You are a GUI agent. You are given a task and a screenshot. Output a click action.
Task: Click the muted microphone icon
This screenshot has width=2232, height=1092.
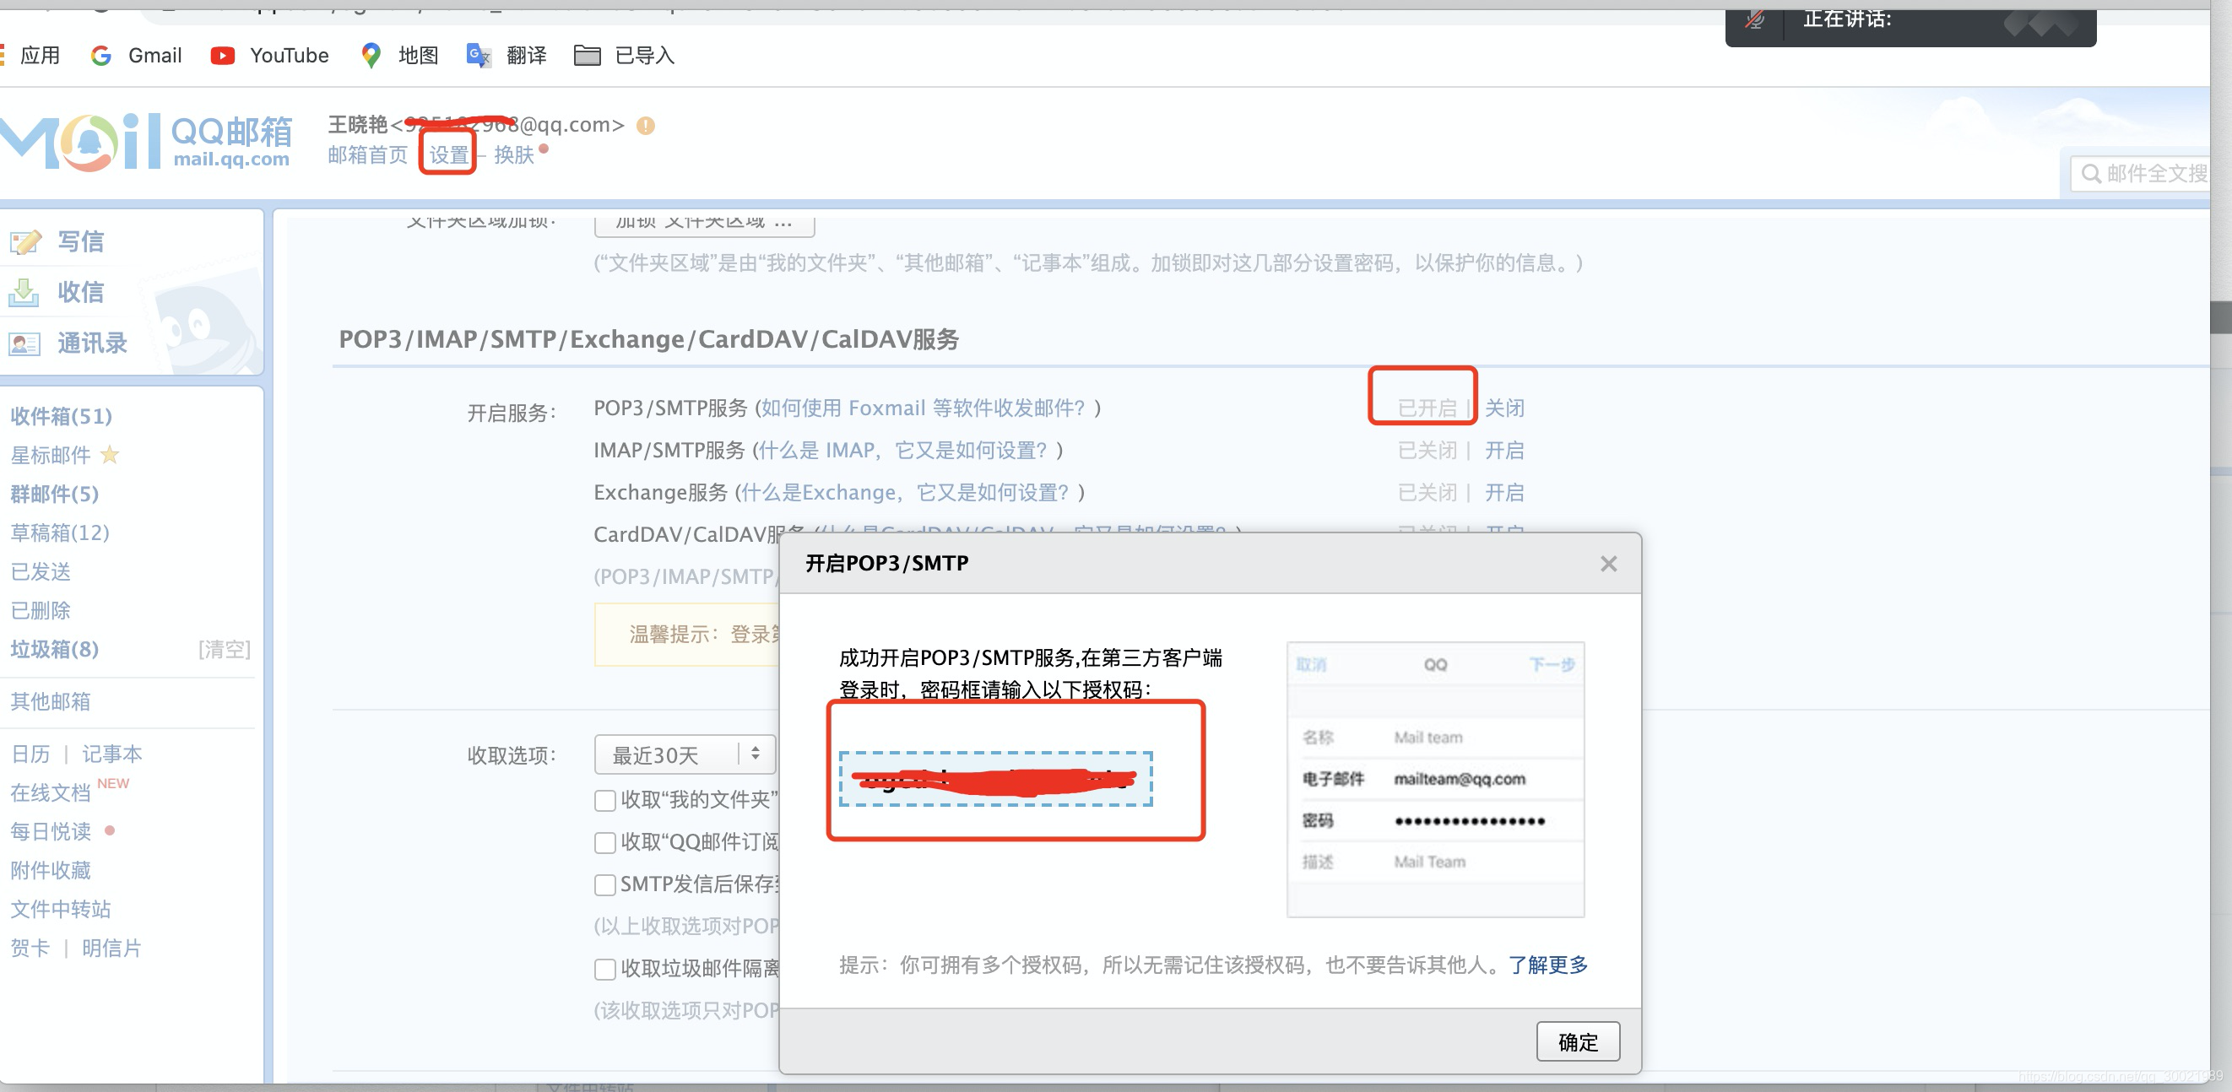click(1754, 19)
